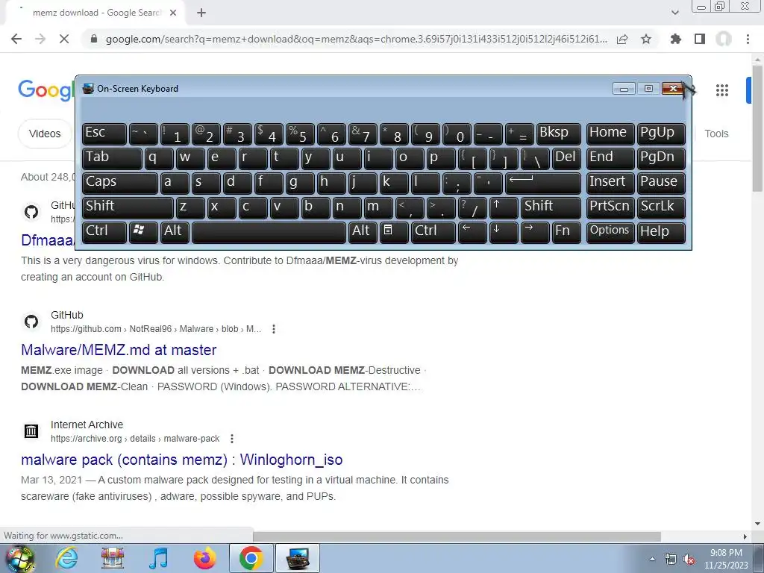Screen dimensions: 764x573
Task: Click the Del key on On-Screen Keyboard
Action: [566, 158]
